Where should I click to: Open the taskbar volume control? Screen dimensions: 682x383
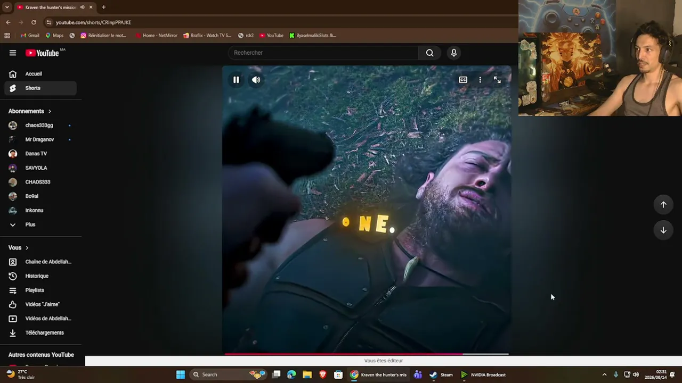click(636, 374)
